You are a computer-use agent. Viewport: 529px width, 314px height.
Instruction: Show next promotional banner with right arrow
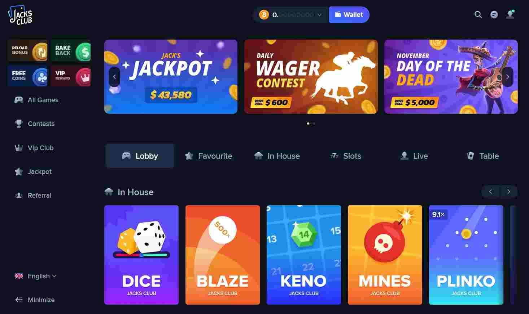point(507,77)
